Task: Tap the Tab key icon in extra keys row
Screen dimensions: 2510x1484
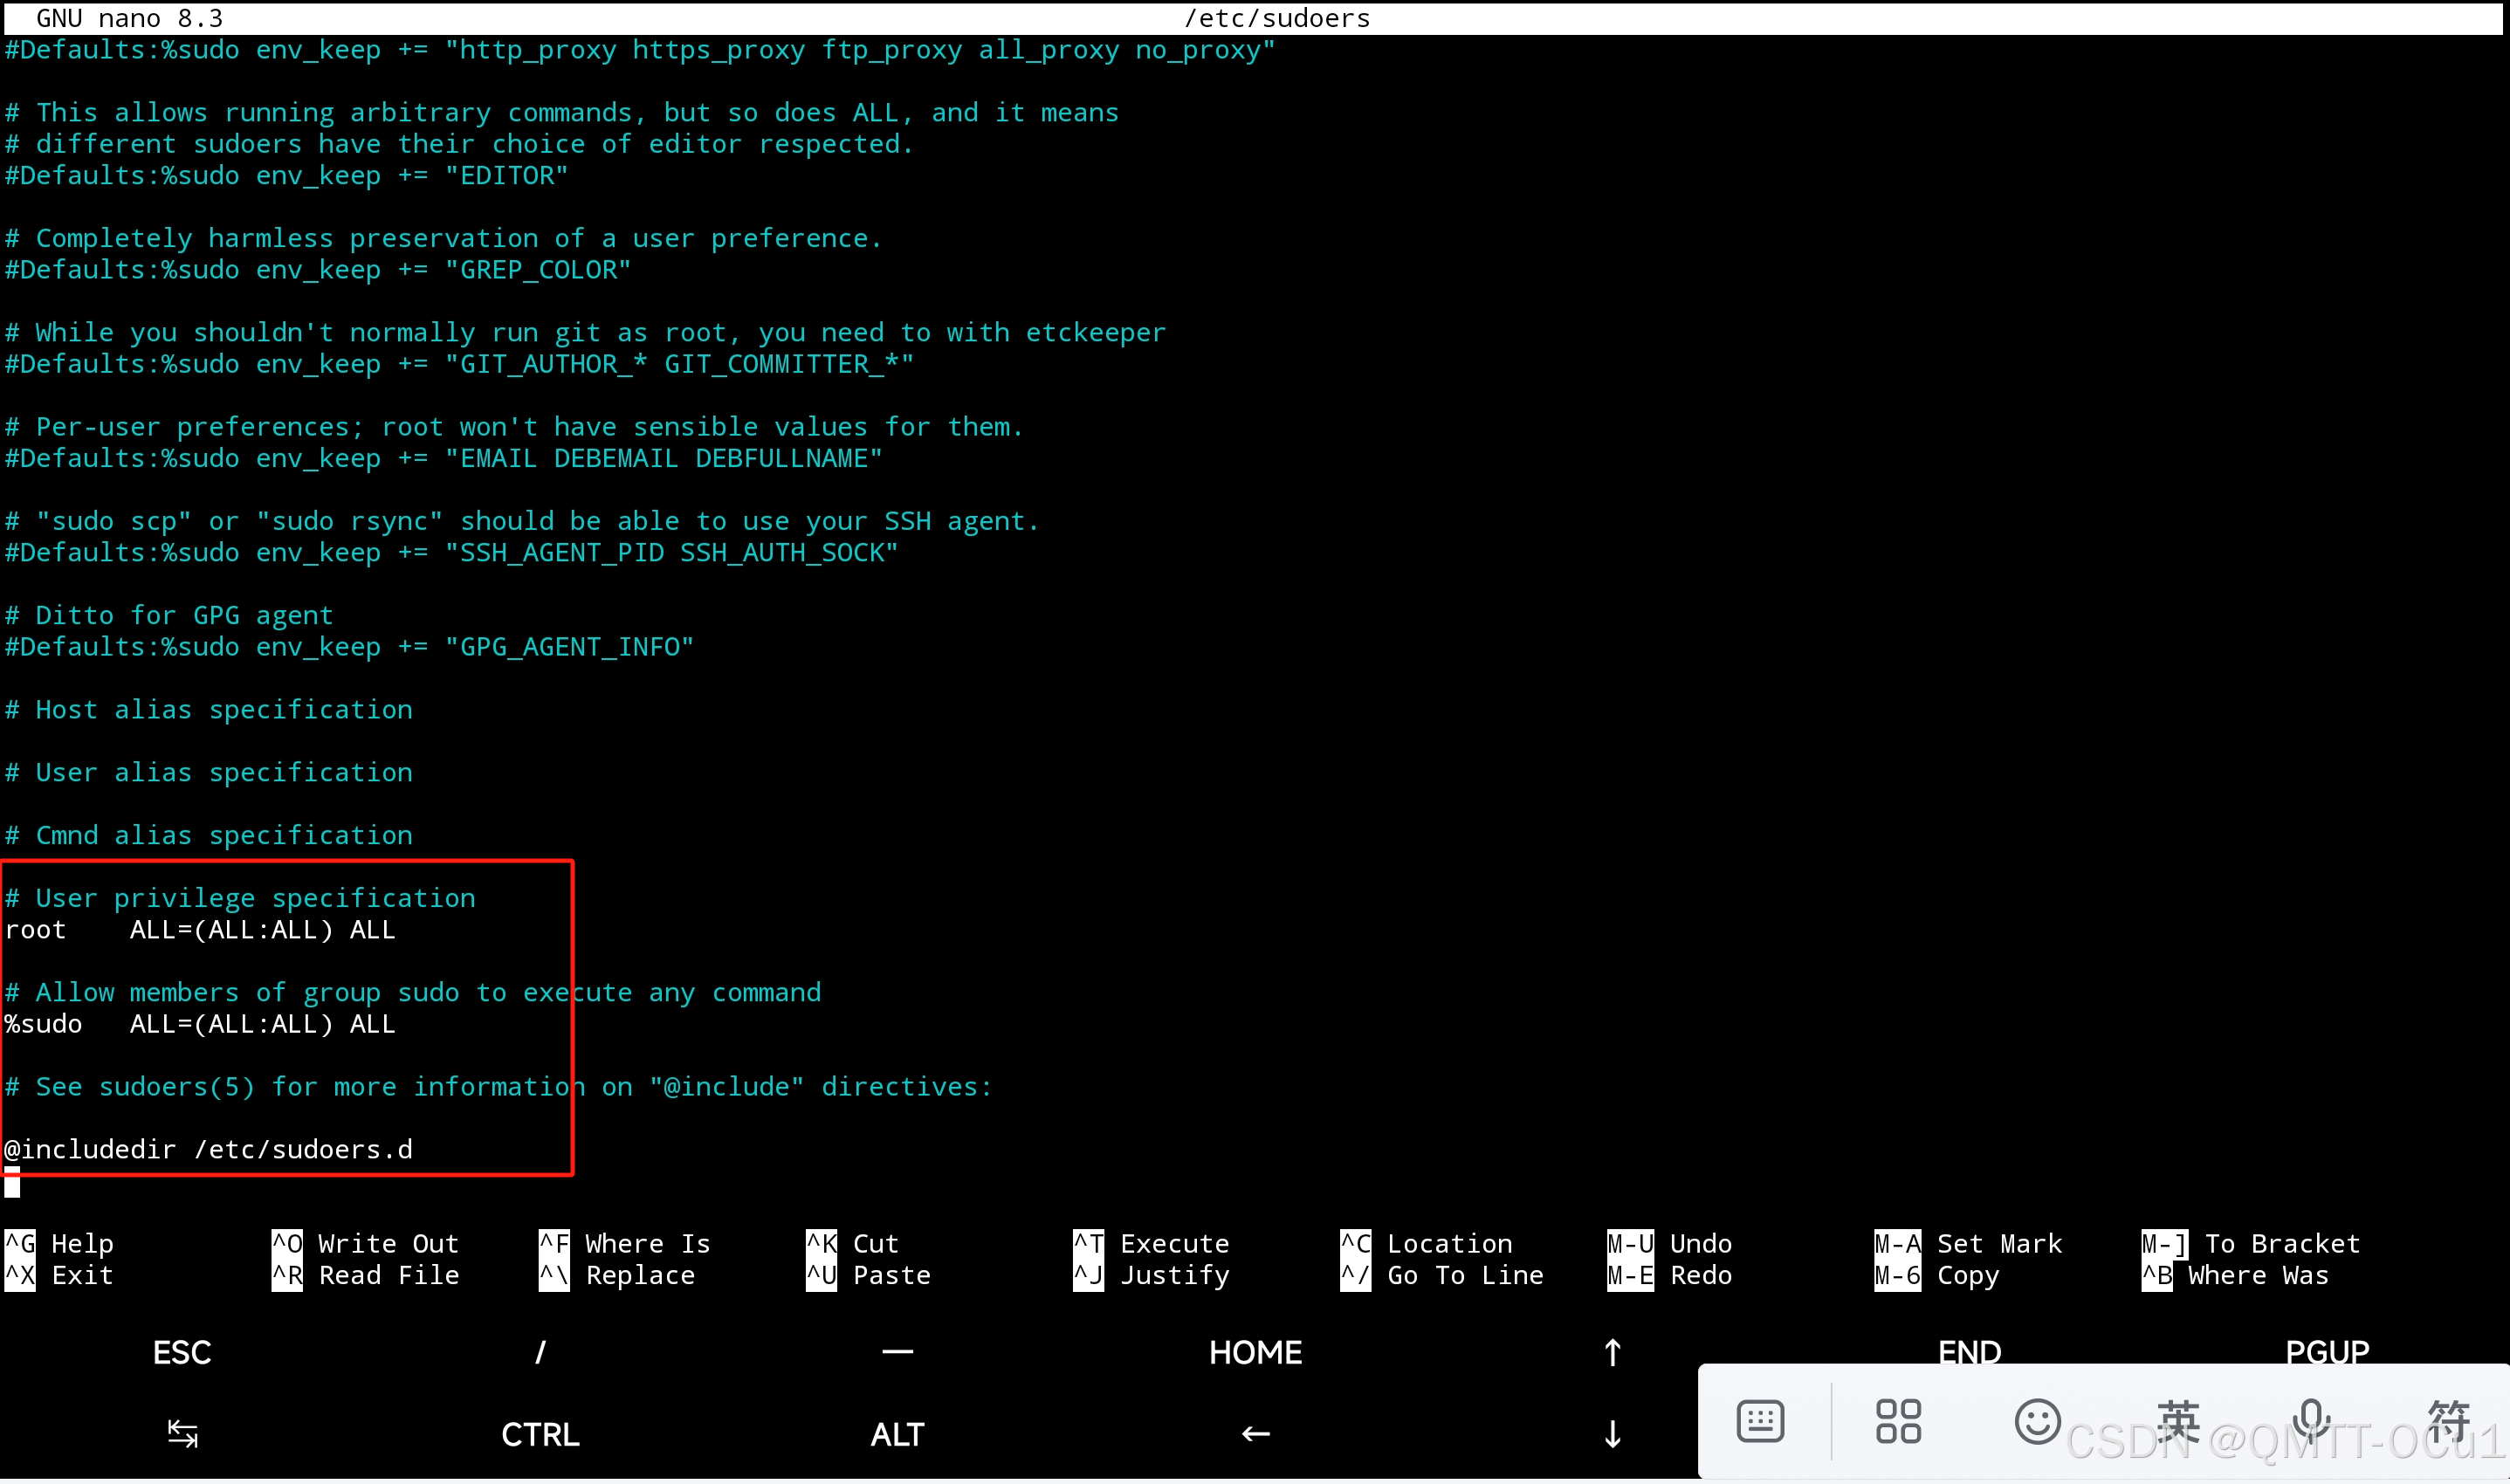Action: coord(182,1434)
